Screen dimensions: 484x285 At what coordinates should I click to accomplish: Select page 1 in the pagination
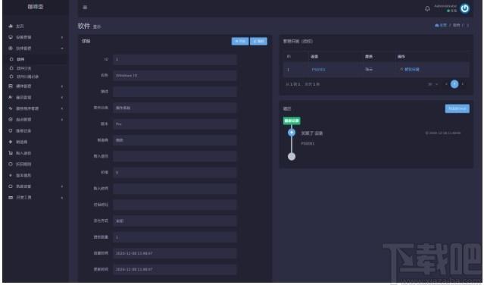(x=454, y=84)
